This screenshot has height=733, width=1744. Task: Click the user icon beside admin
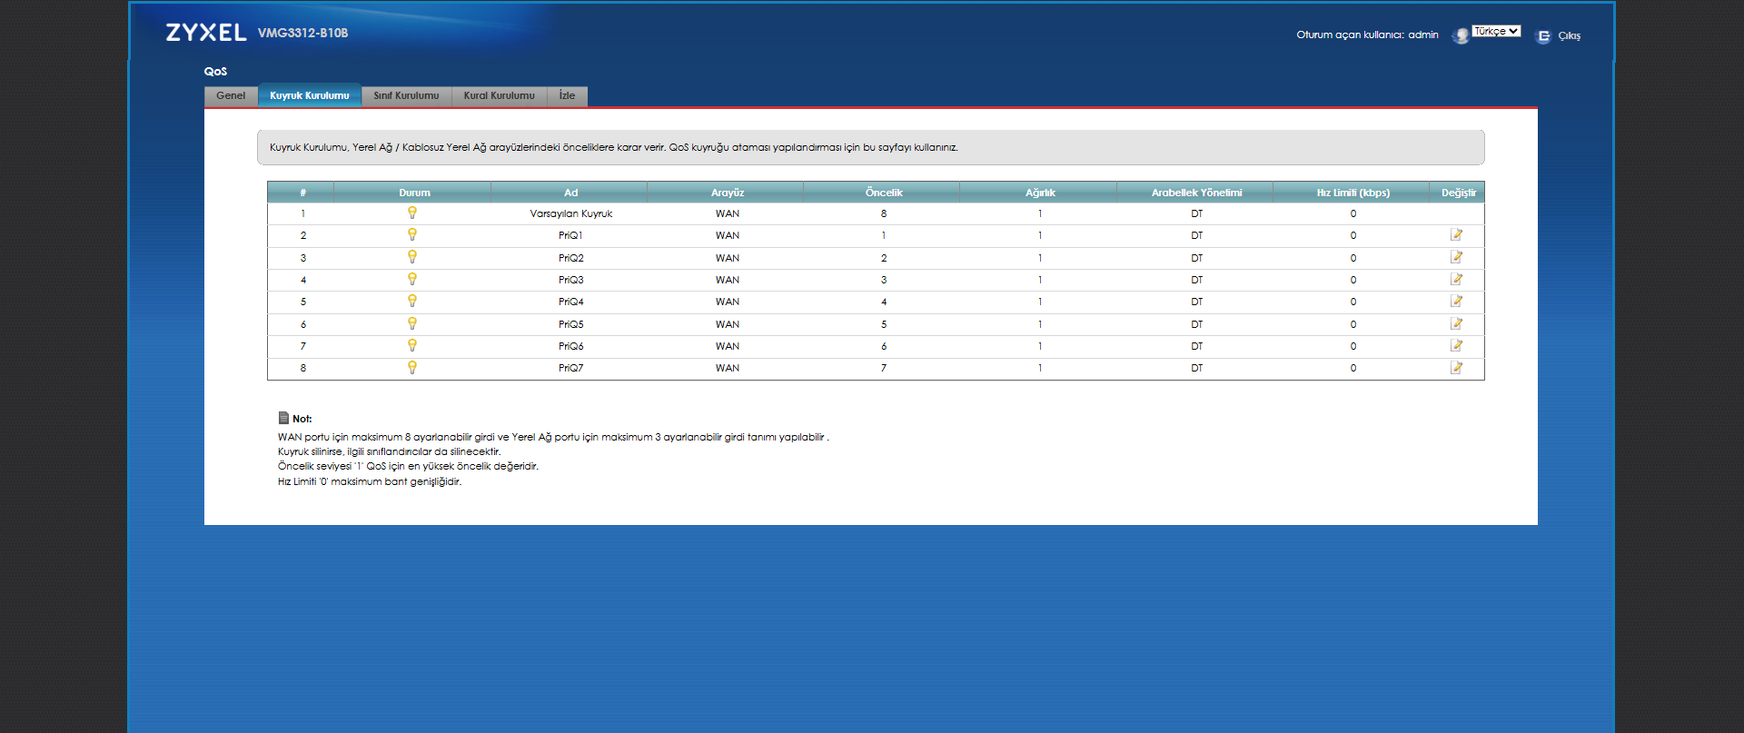(x=1460, y=35)
